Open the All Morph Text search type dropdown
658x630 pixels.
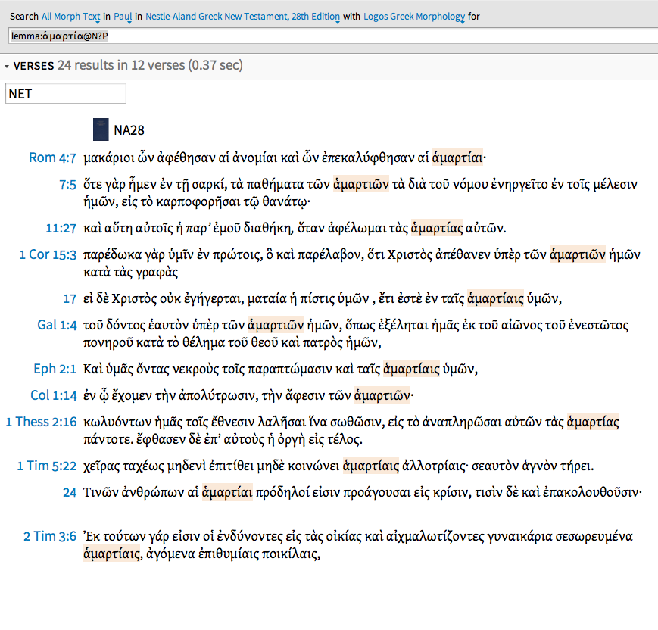coord(70,17)
